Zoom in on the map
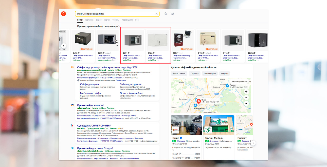 [x=246, y=92]
